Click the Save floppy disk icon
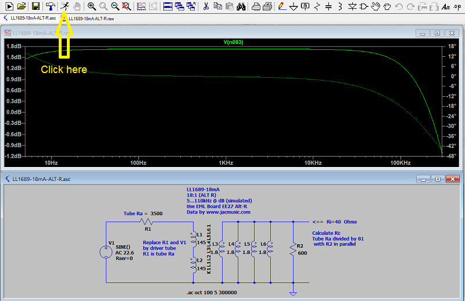This screenshot has height=301, width=465. [36, 6]
